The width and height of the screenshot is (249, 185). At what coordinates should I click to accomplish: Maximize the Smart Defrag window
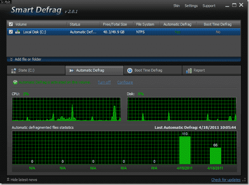234,5
